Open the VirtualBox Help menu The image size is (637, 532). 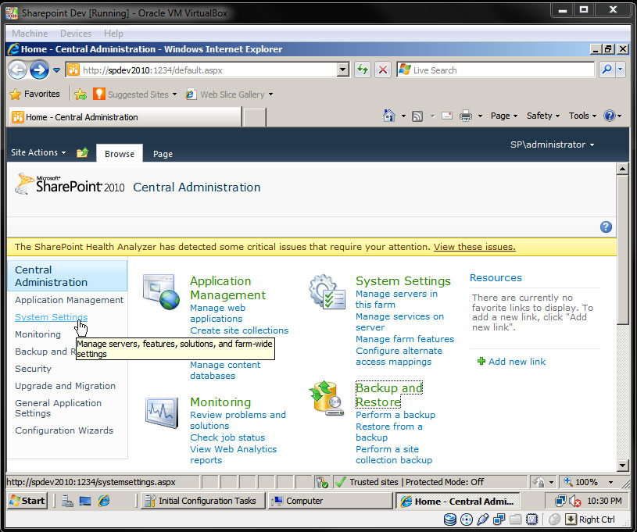(113, 34)
